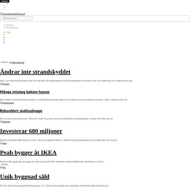
Task: Click the small ANNONS label above the ncc image
Action: pos(4,164)
